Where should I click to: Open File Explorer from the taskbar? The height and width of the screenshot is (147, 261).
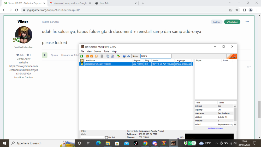(108, 143)
